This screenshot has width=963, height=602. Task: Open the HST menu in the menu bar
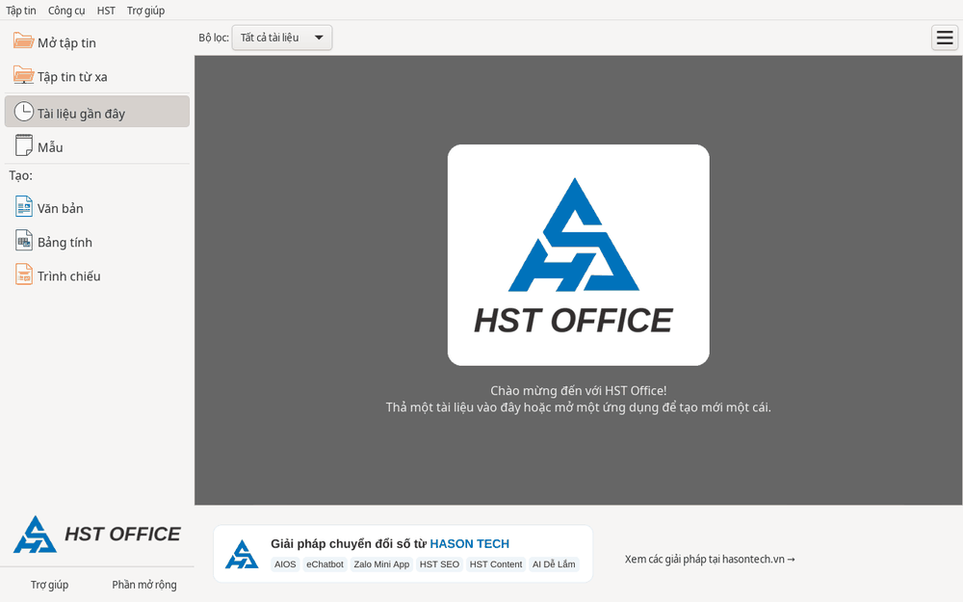[106, 11]
